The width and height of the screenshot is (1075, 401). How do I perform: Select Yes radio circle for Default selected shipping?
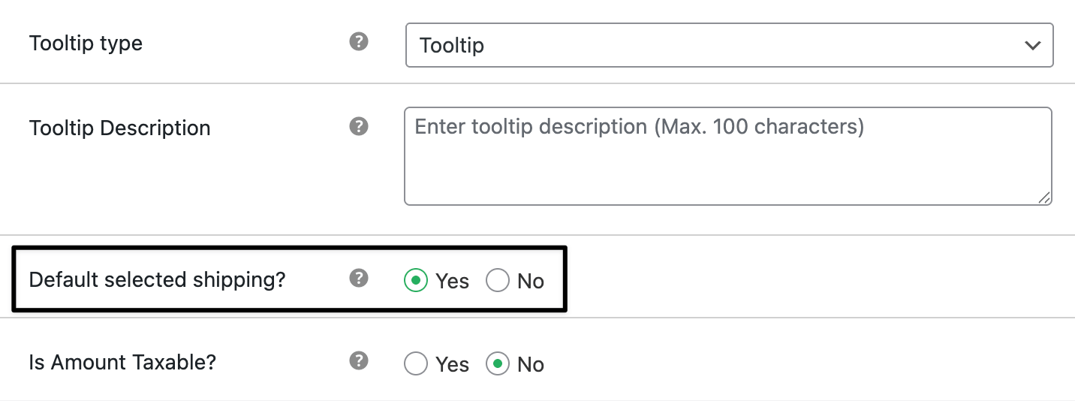point(415,281)
